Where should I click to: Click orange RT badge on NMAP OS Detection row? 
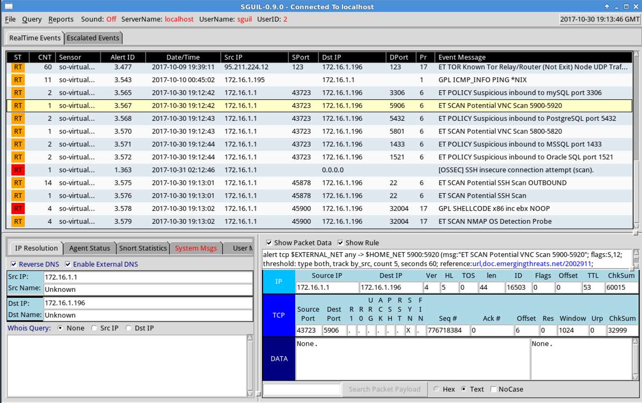(x=18, y=222)
